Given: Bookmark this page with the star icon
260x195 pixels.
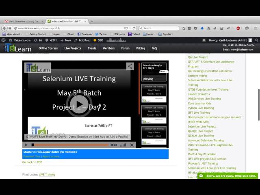Looking at the screenshot, I should click(x=184, y=28).
